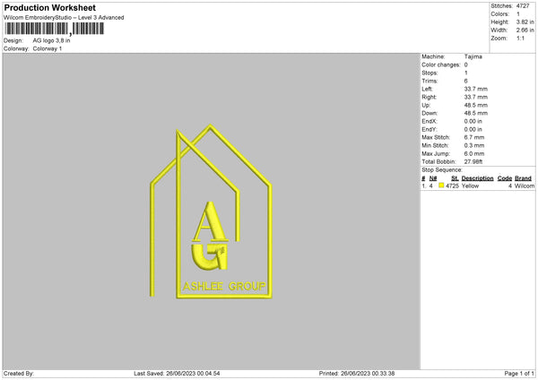The width and height of the screenshot is (538, 380).
Task: Click the 'St.' column header
Action: 455,178
